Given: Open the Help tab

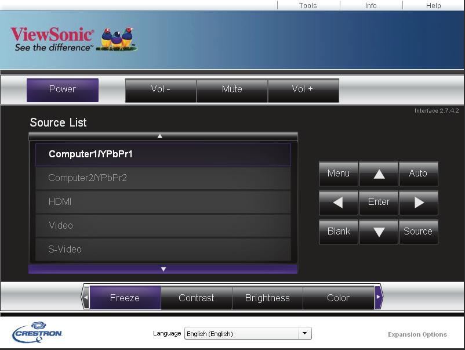Looking at the screenshot, I should click(x=434, y=6).
